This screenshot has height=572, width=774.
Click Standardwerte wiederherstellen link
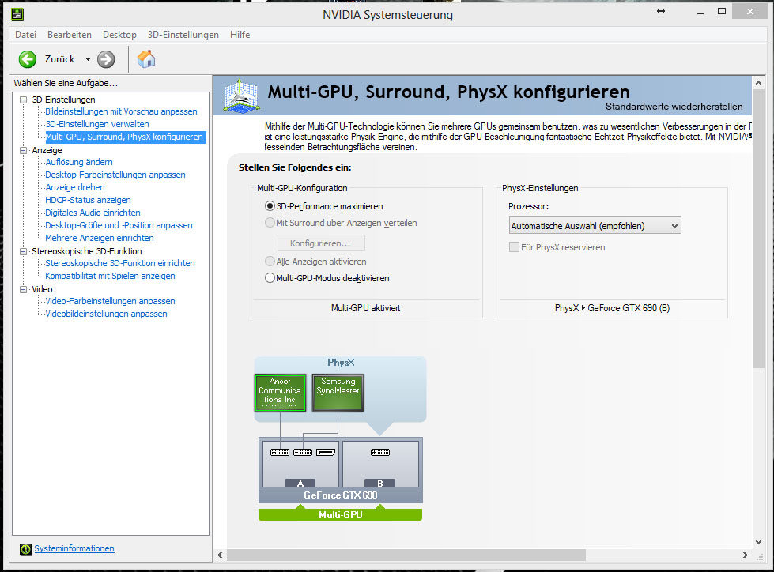(x=674, y=107)
